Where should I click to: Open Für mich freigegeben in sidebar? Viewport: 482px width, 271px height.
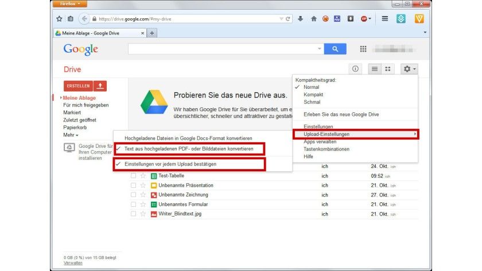click(85, 105)
